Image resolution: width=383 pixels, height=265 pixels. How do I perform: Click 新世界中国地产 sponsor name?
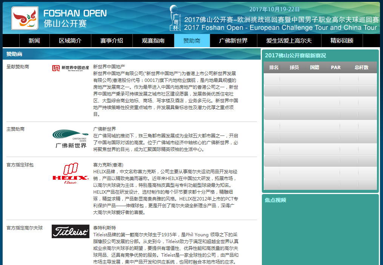click(x=109, y=66)
